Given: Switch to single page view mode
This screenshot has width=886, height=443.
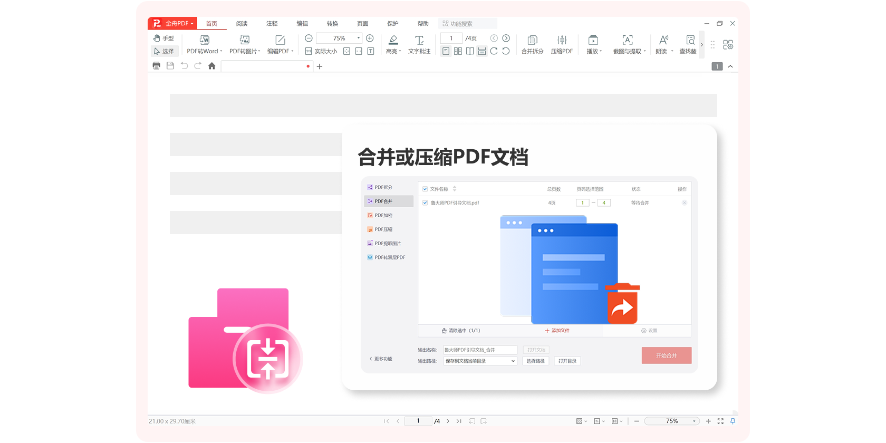Looking at the screenshot, I should click(x=446, y=51).
